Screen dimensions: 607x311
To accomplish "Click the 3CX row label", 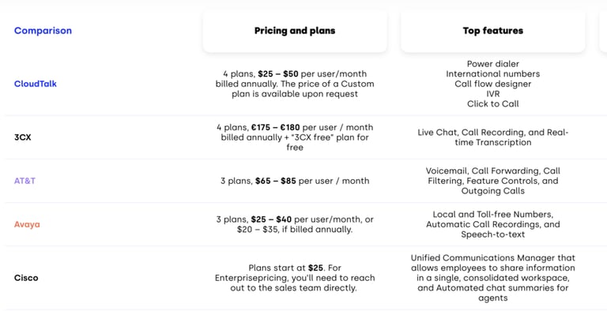I will [22, 137].
